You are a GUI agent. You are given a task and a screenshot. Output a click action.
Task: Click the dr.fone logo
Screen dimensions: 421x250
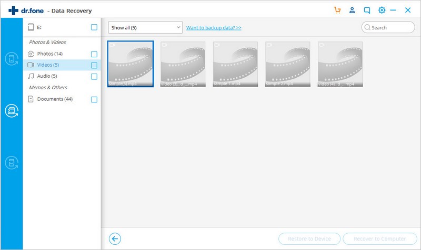26,11
